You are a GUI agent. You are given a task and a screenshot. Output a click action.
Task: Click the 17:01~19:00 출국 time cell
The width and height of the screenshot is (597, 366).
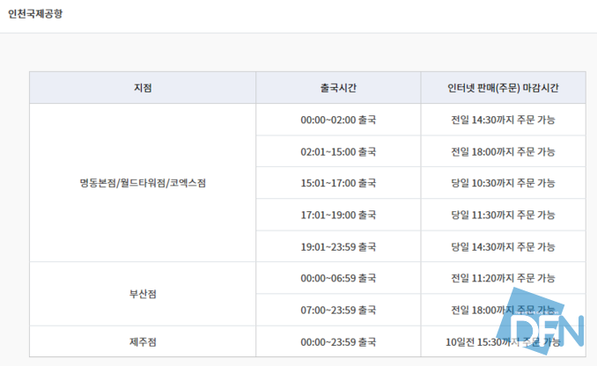(x=338, y=215)
